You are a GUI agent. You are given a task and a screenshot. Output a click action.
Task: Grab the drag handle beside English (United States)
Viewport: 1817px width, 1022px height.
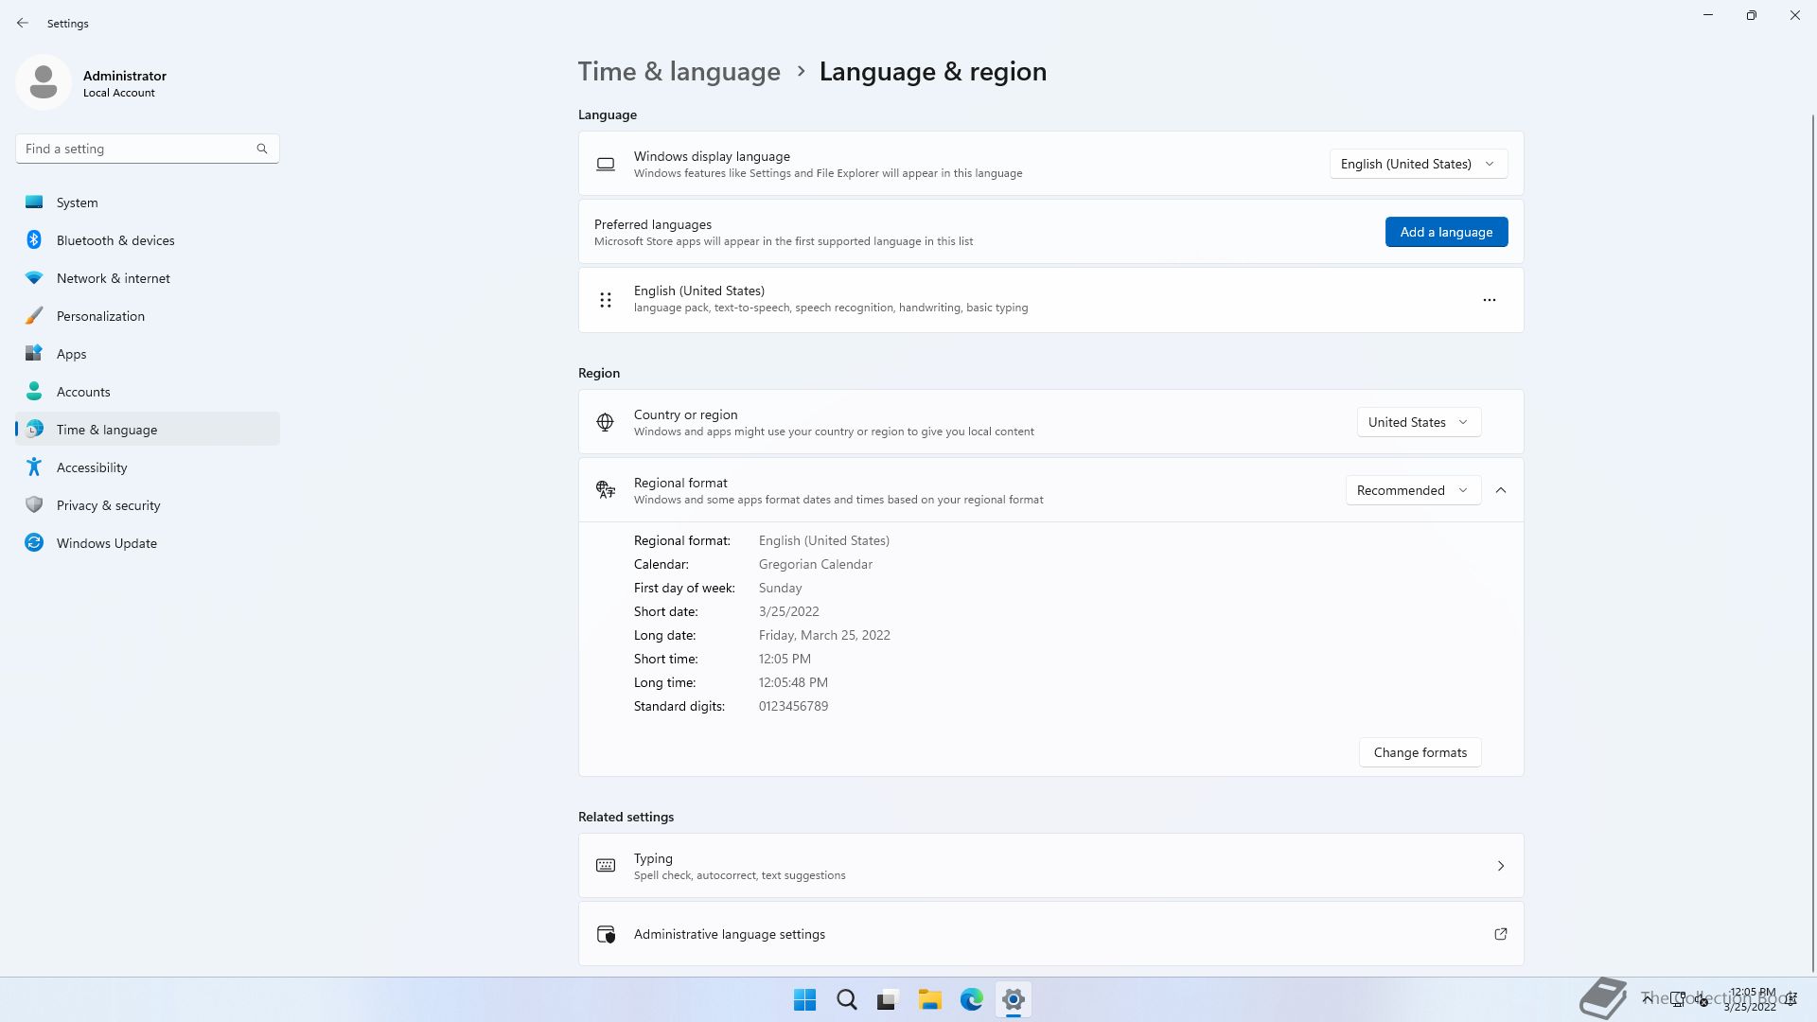(606, 300)
